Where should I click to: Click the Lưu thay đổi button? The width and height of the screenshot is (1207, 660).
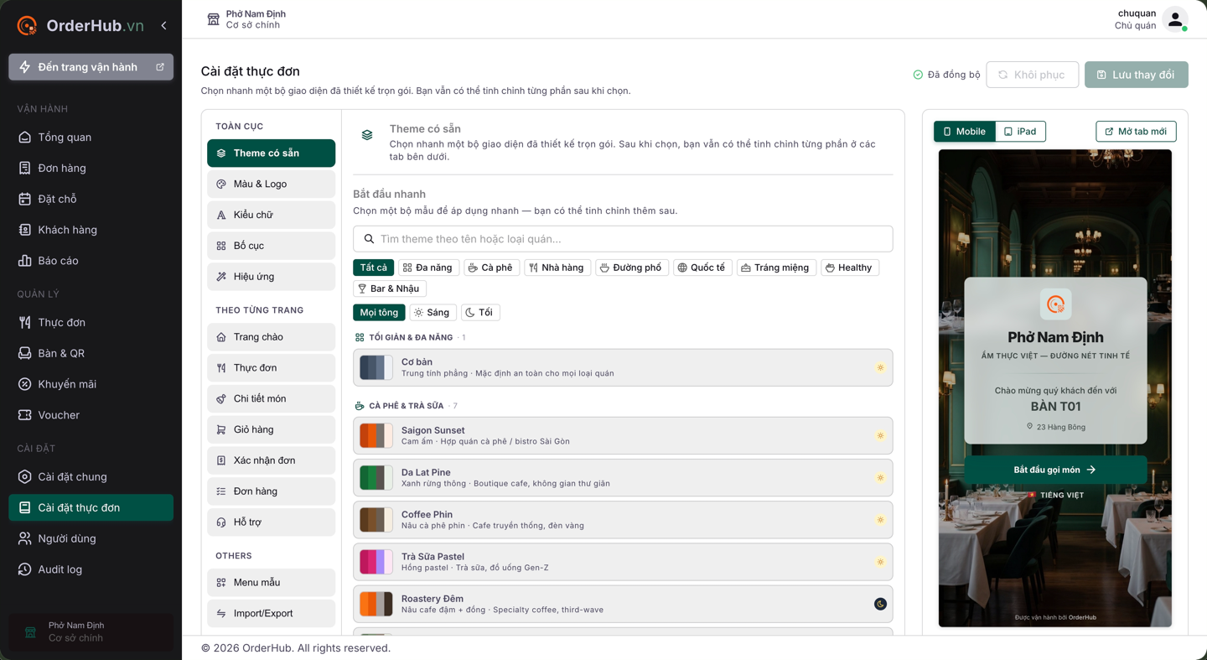point(1136,75)
